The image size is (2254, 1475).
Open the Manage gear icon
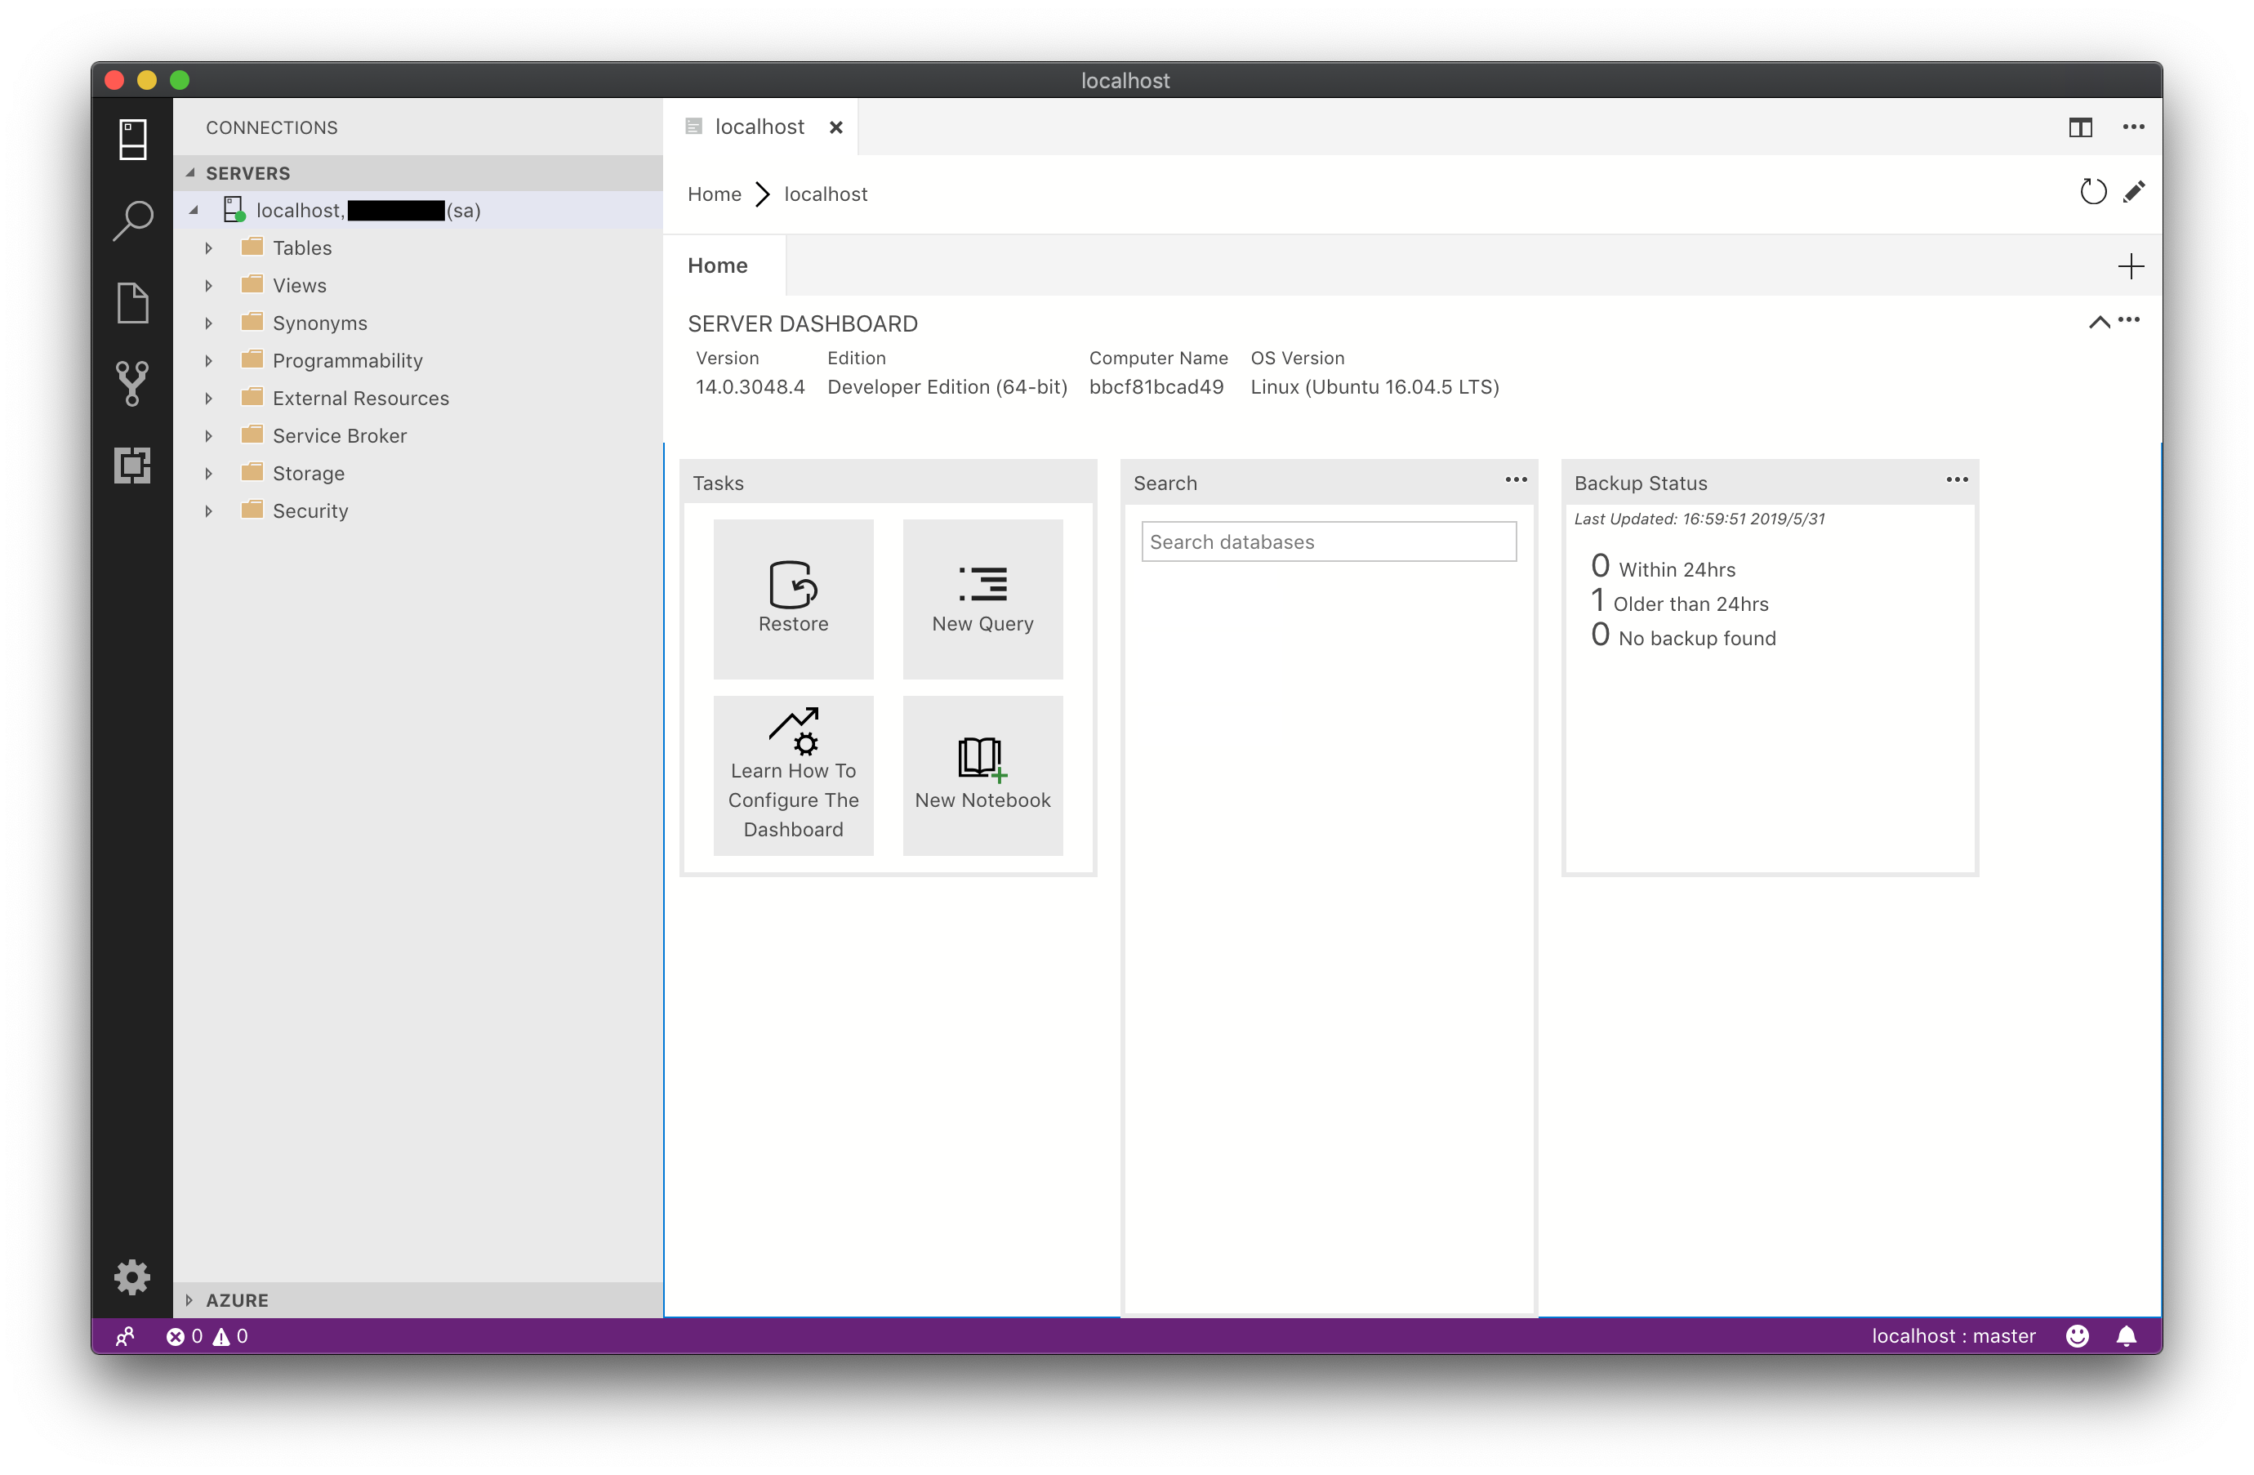coord(132,1277)
